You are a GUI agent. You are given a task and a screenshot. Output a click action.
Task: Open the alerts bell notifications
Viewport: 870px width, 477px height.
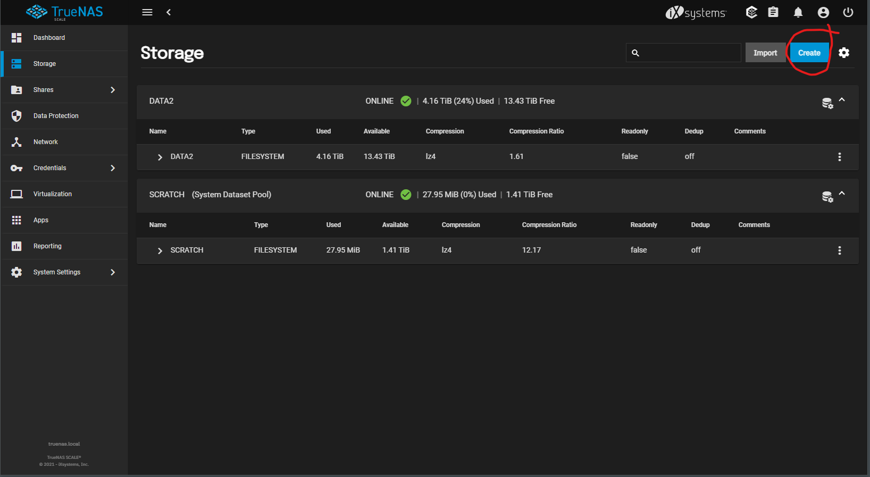[x=798, y=12]
